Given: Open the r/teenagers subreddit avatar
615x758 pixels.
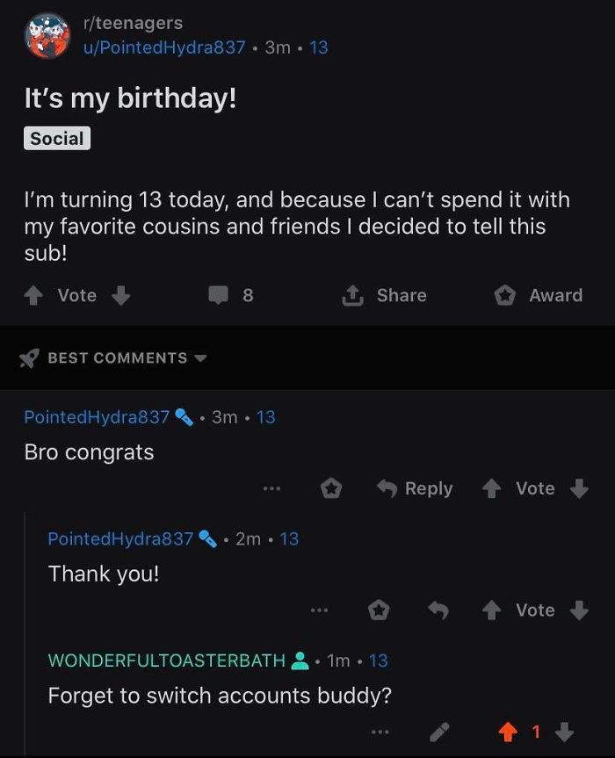Looking at the screenshot, I should click(x=47, y=36).
